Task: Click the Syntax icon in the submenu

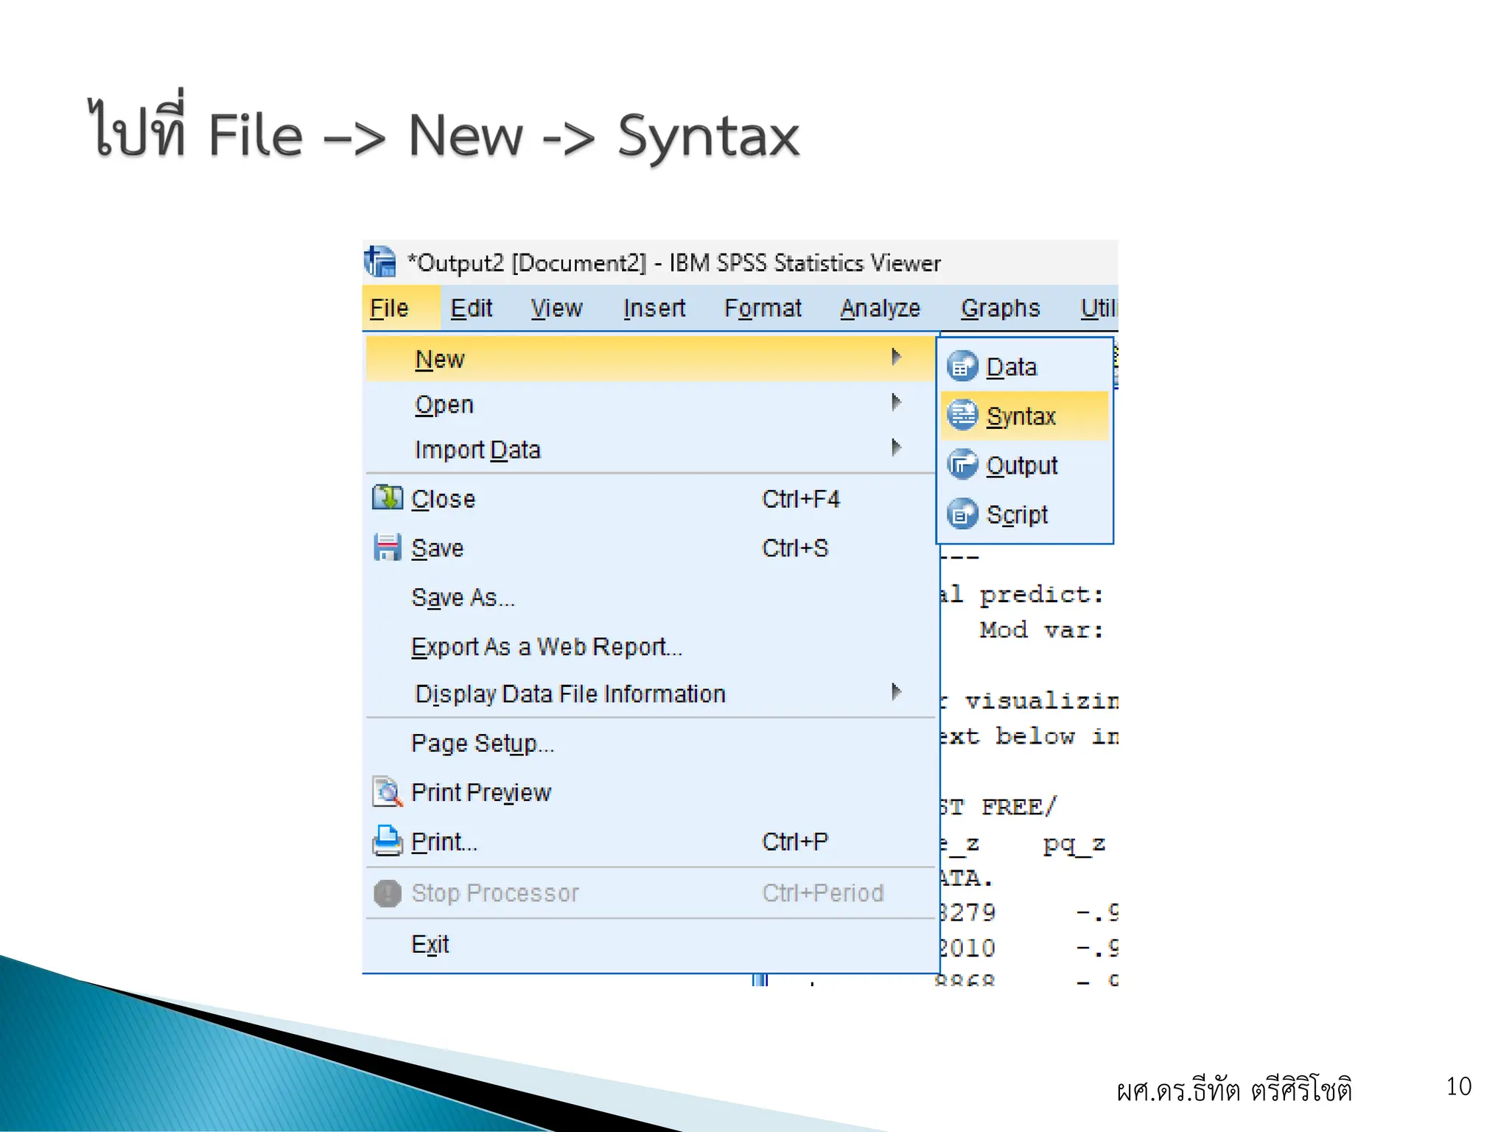Action: pos(962,416)
